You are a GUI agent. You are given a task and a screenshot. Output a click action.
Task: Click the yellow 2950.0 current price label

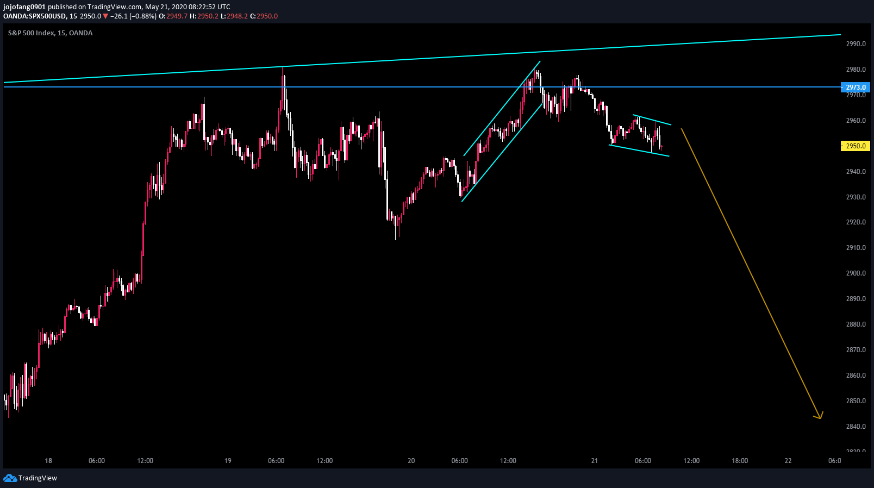(x=856, y=146)
